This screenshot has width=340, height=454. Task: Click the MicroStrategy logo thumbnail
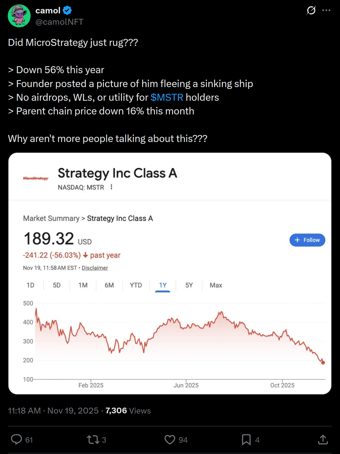pyautogui.click(x=36, y=178)
